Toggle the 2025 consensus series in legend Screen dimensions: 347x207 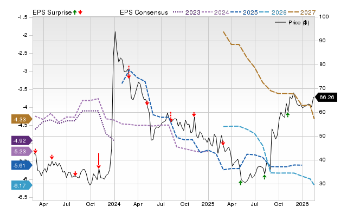(x=244, y=12)
